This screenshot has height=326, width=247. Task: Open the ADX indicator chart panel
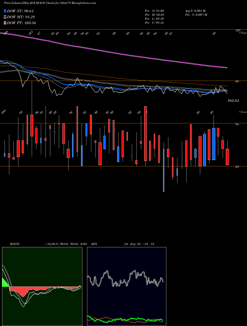[126, 286]
